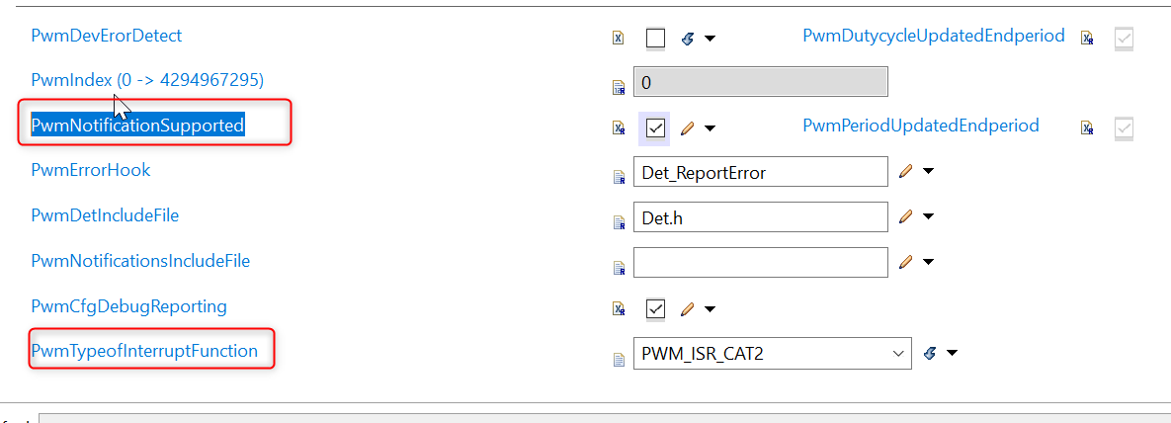This screenshot has height=423, width=1171.
Task: Click the pencil icon next to Det.h field
Action: click(905, 216)
